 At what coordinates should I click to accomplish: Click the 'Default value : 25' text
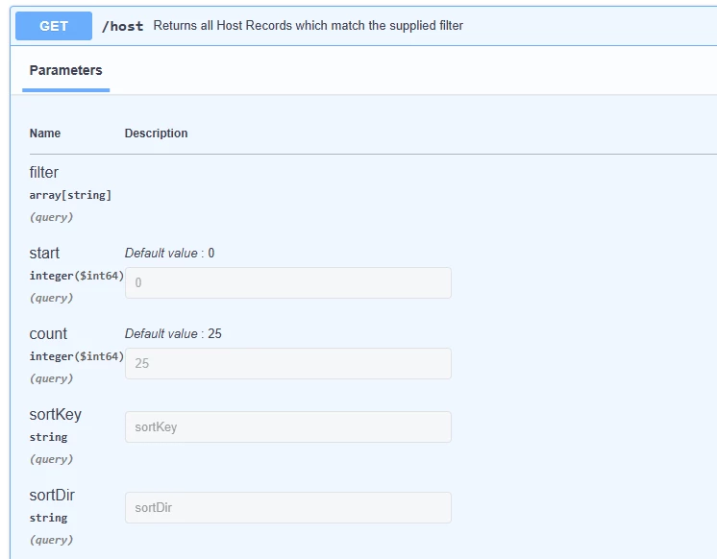(x=173, y=333)
